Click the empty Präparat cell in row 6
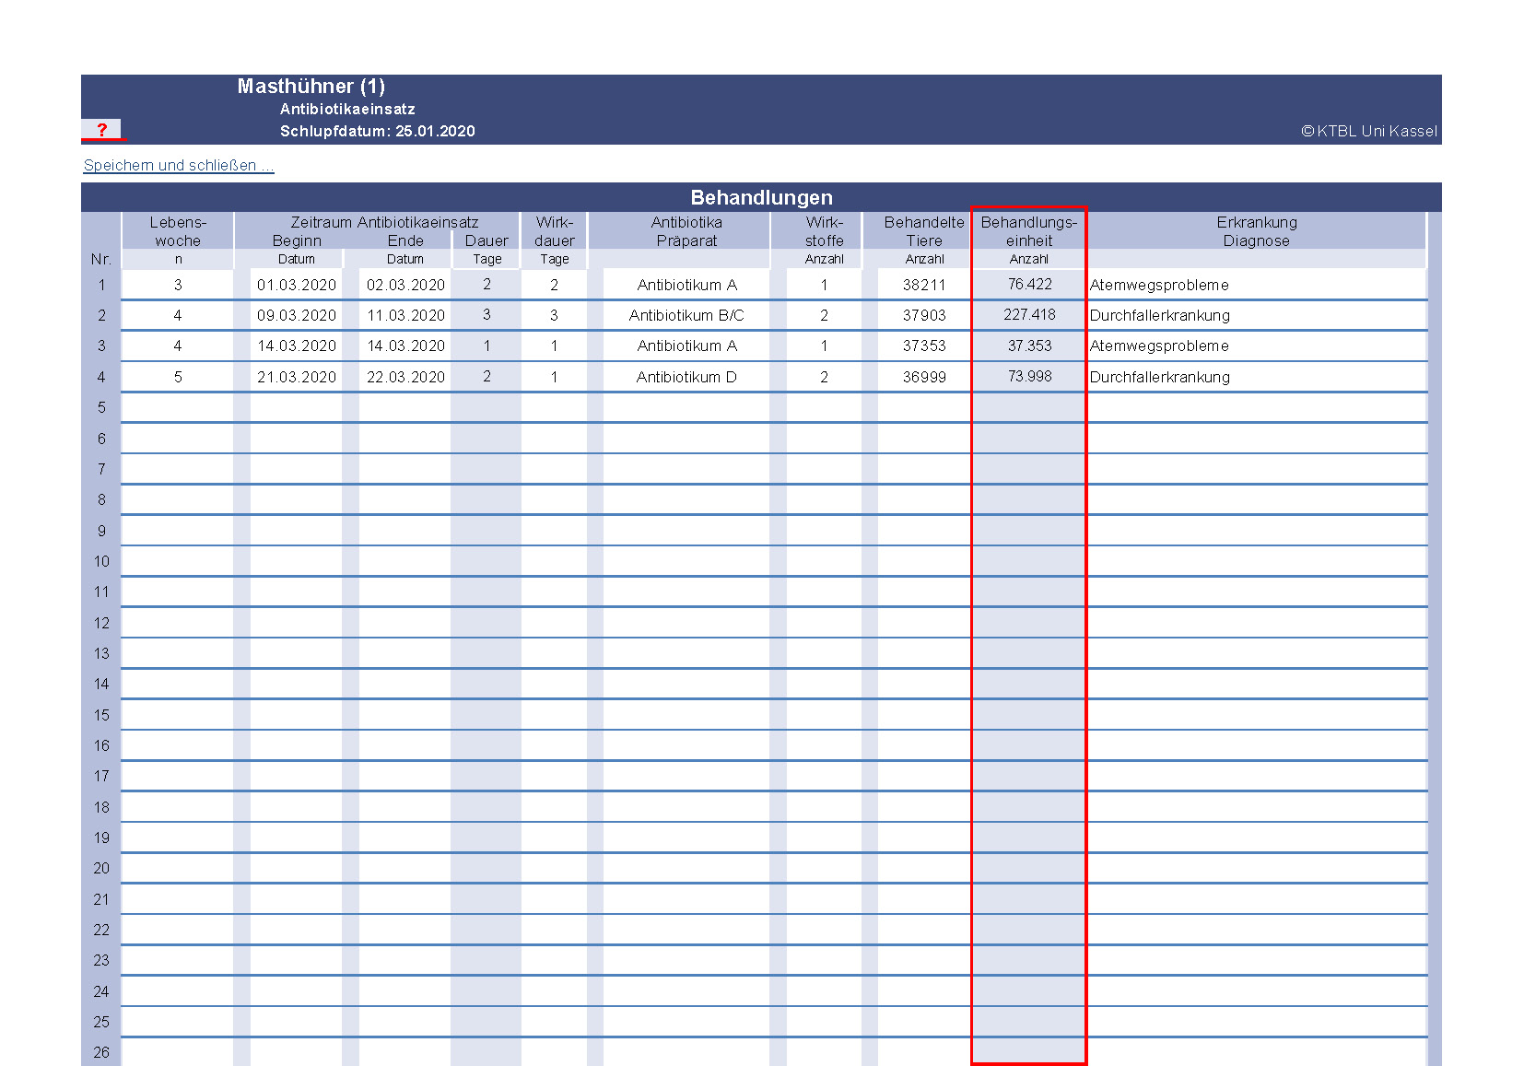 point(686,439)
